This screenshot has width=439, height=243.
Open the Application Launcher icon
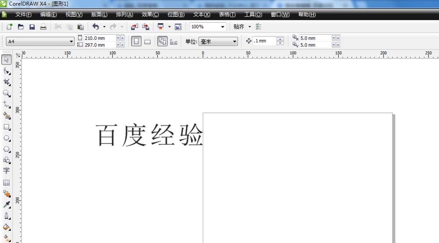[x=160, y=27]
